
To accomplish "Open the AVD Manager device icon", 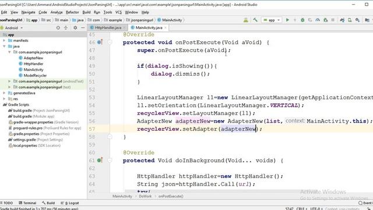I will pyautogui.click(x=350, y=20).
